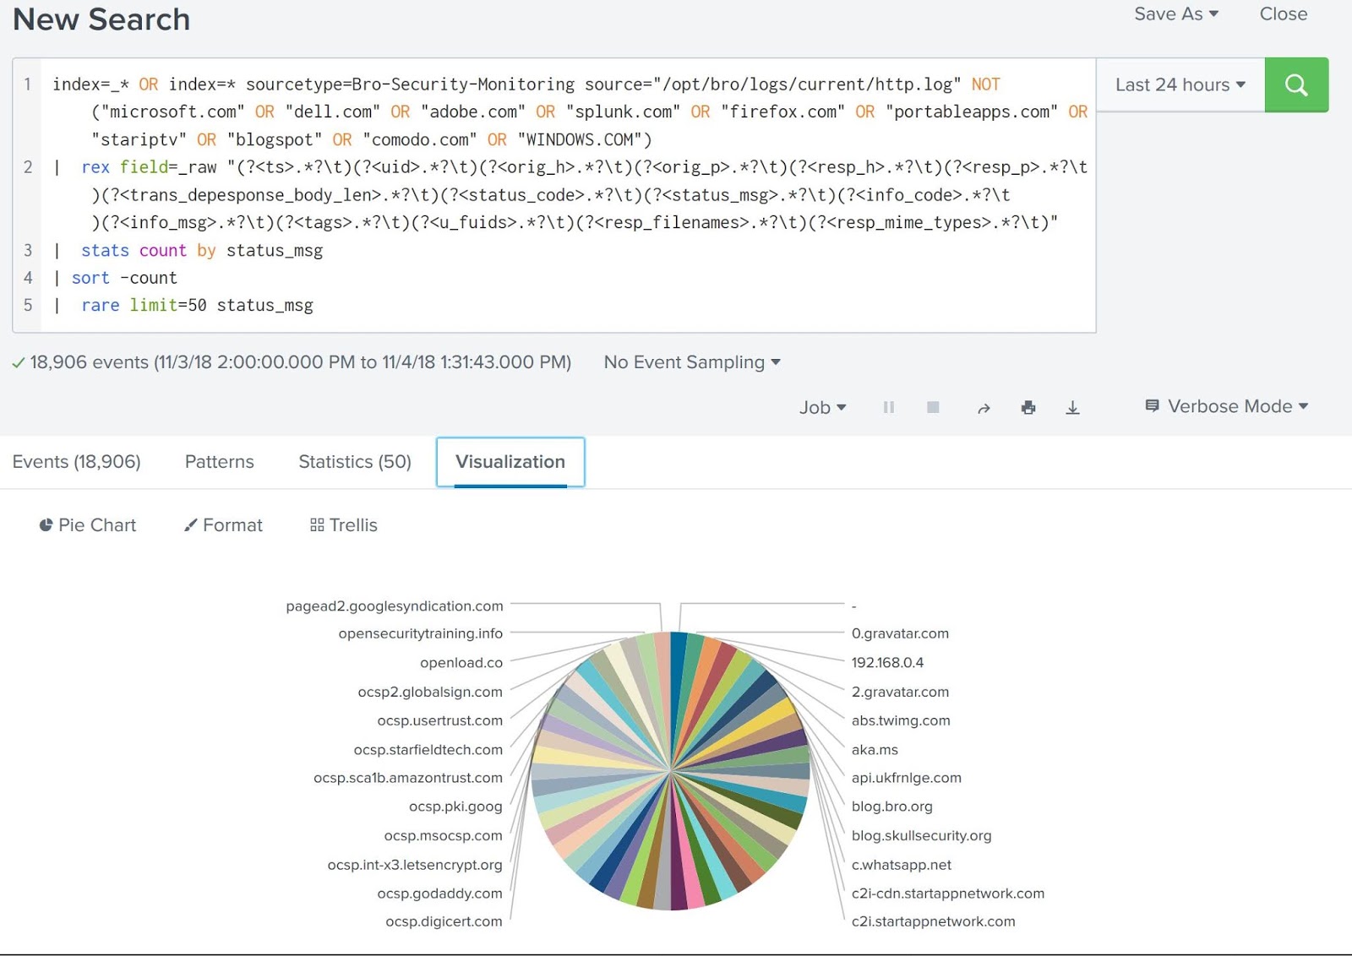Open the Save As menu
The width and height of the screenshot is (1352, 956).
point(1176,14)
